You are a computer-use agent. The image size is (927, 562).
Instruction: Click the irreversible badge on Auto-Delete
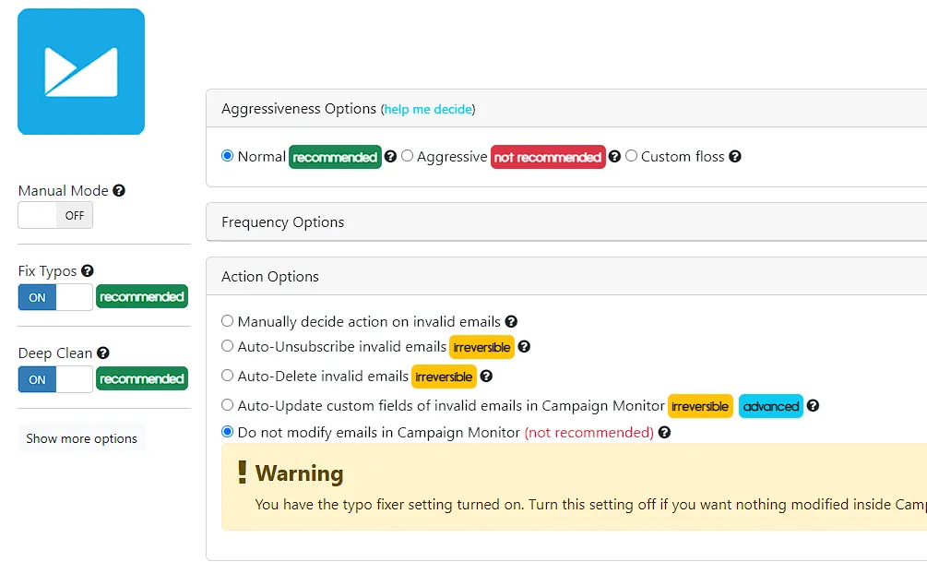[444, 377]
